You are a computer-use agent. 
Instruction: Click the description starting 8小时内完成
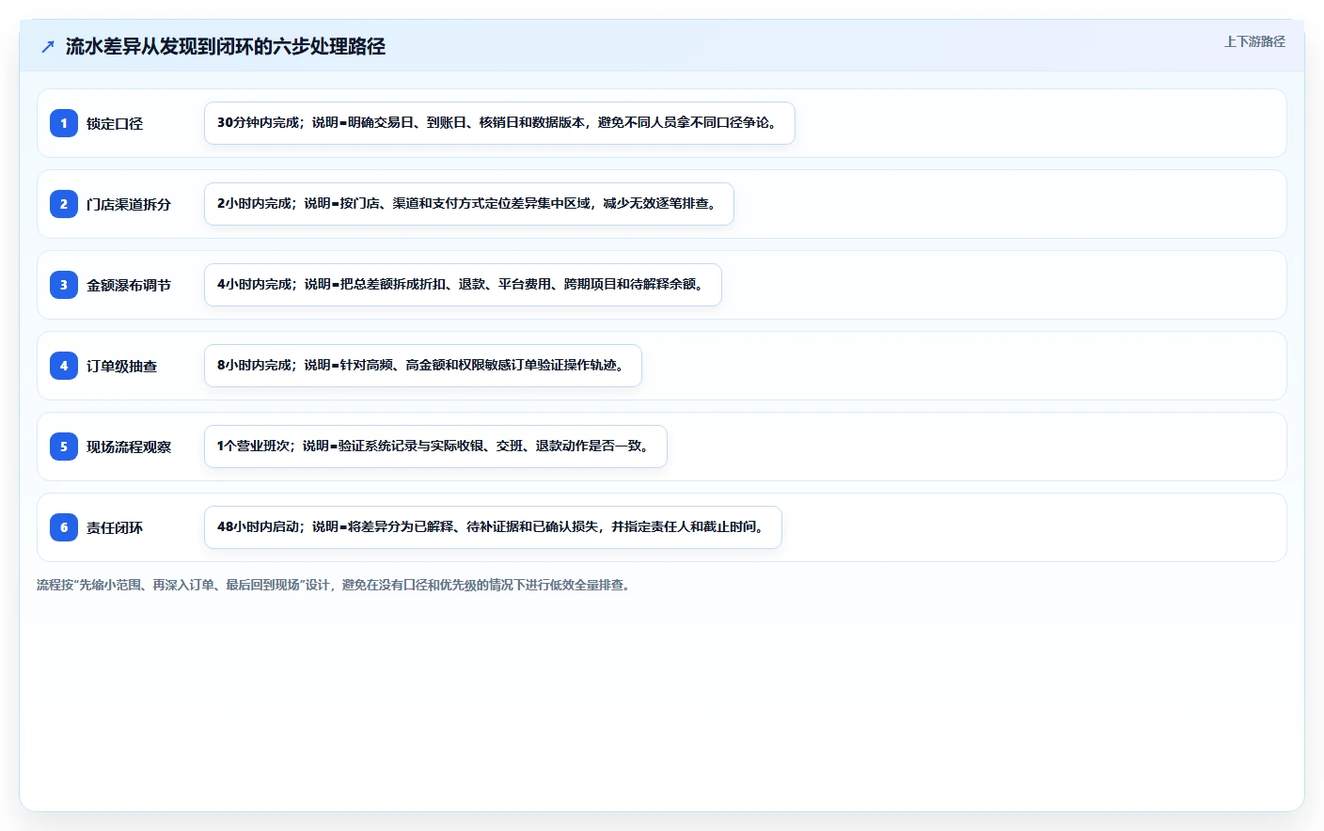[423, 366]
